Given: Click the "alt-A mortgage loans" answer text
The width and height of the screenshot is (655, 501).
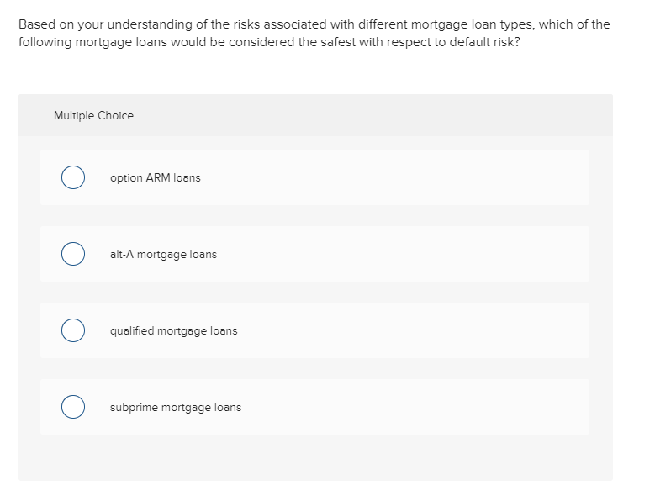Looking at the screenshot, I should [x=163, y=255].
